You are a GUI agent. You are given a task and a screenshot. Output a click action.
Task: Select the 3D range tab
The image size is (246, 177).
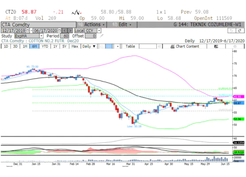15,46
